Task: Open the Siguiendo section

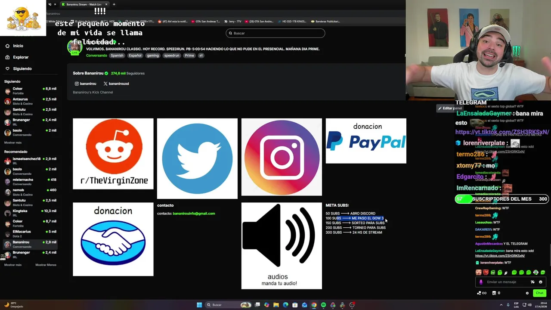Action: 18,68
